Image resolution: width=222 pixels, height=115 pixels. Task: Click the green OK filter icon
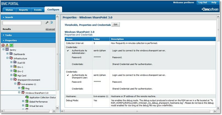coord(11,45)
